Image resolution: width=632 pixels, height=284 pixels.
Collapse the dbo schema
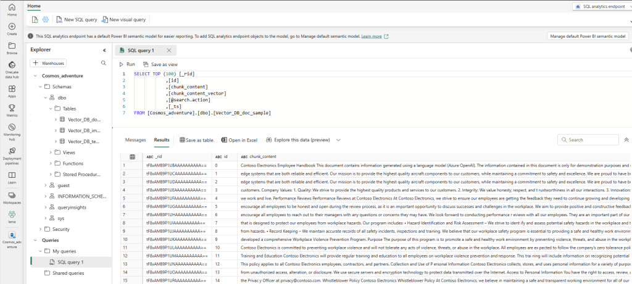coord(45,98)
